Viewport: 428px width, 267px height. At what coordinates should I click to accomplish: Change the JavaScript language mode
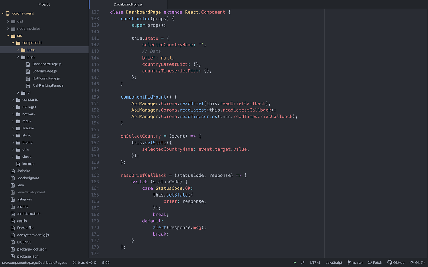click(x=334, y=262)
